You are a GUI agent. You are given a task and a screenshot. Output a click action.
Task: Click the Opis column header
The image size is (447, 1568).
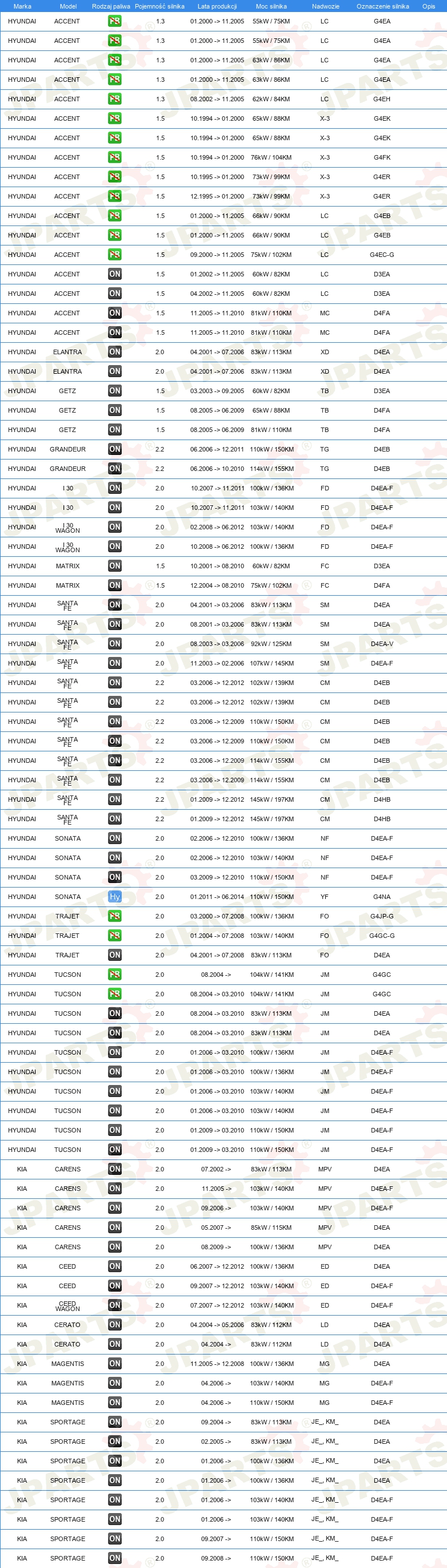(x=429, y=6)
